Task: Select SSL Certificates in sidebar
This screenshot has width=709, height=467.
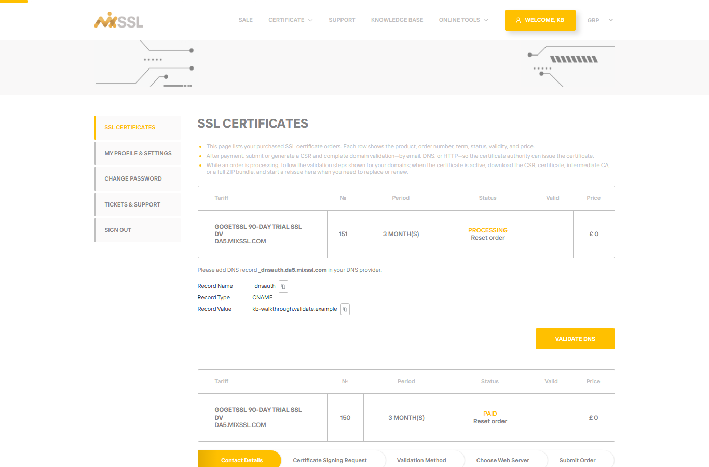Action: coord(138,127)
